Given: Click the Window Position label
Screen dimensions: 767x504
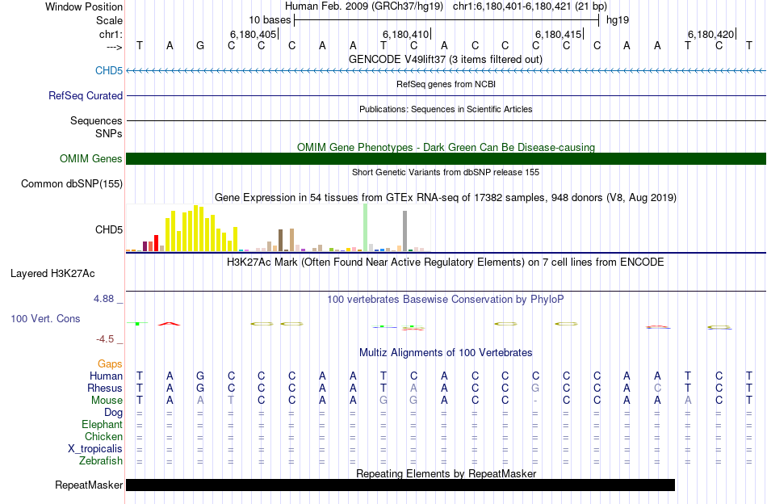Looking at the screenshot, I should point(84,6).
